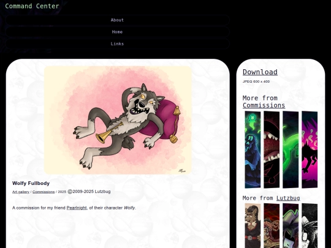Click the copyright symbol beside 2009-2025 Lutzbug
This screenshot has height=248, width=331.
click(70, 192)
